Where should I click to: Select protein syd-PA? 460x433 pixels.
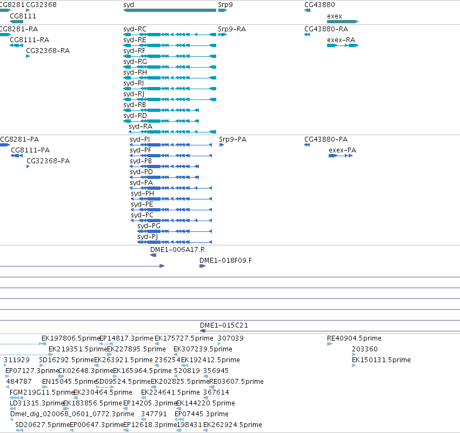(x=171, y=188)
